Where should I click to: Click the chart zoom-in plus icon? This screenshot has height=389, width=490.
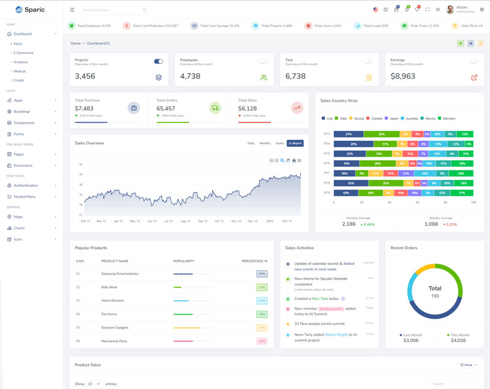pos(271,160)
